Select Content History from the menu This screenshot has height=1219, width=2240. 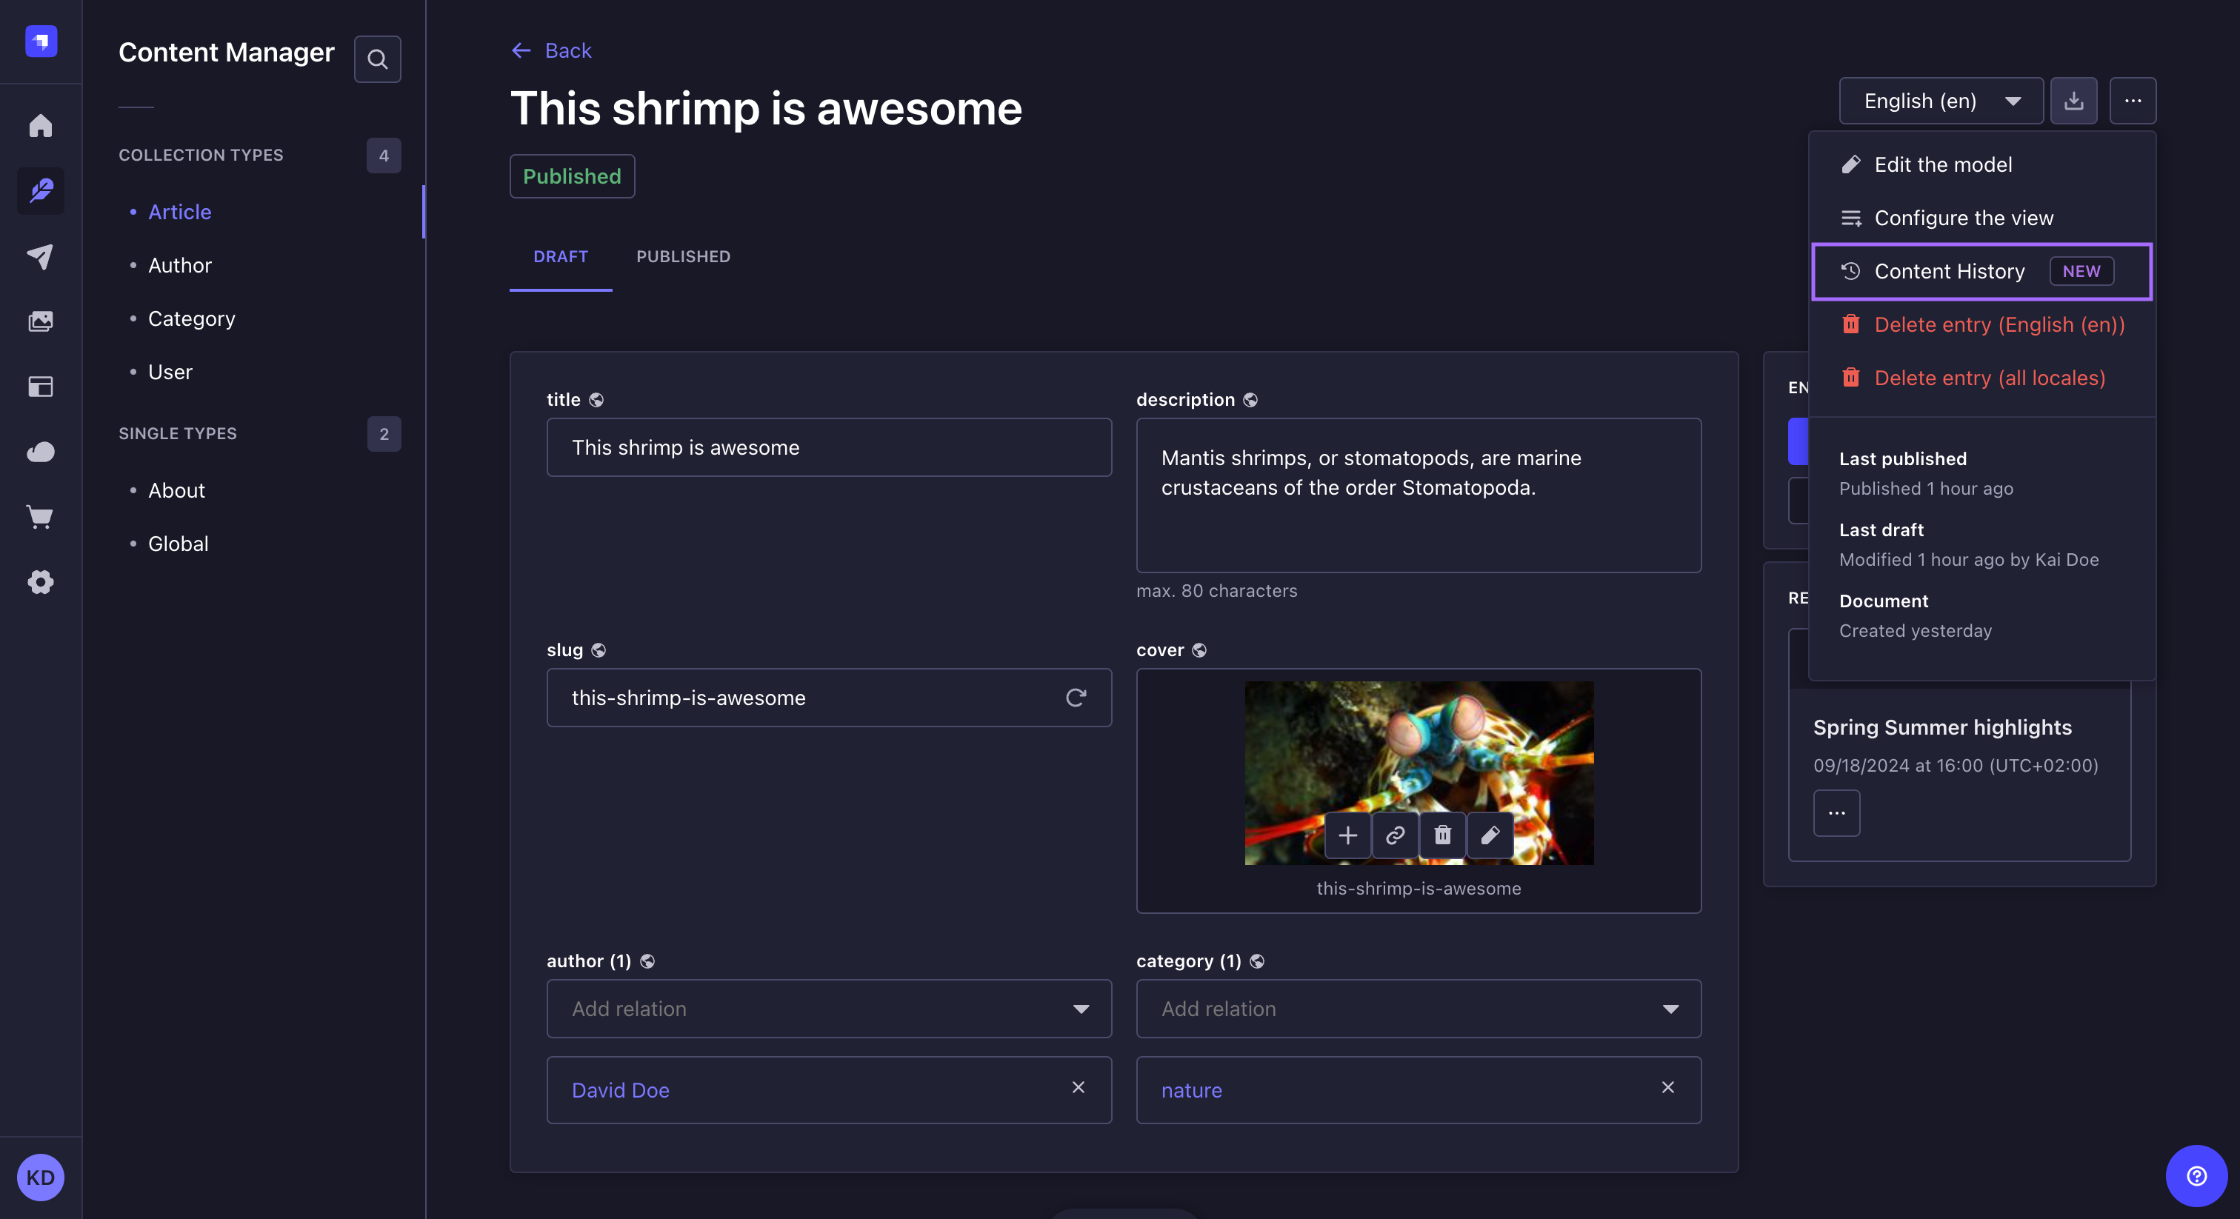point(1950,270)
